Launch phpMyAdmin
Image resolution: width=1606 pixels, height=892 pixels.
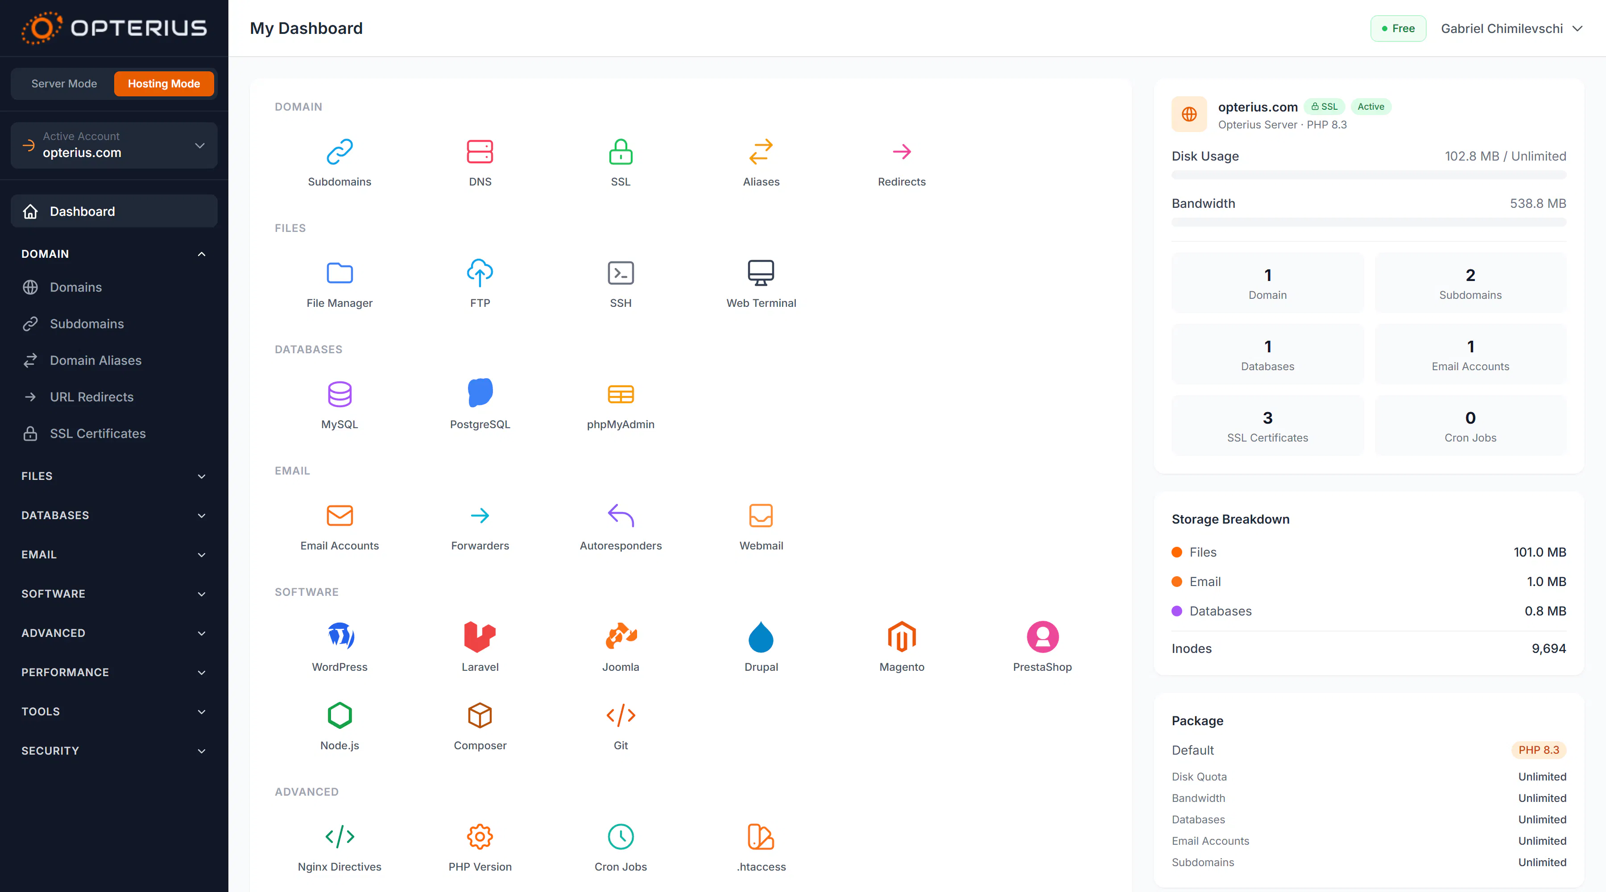pyautogui.click(x=621, y=394)
